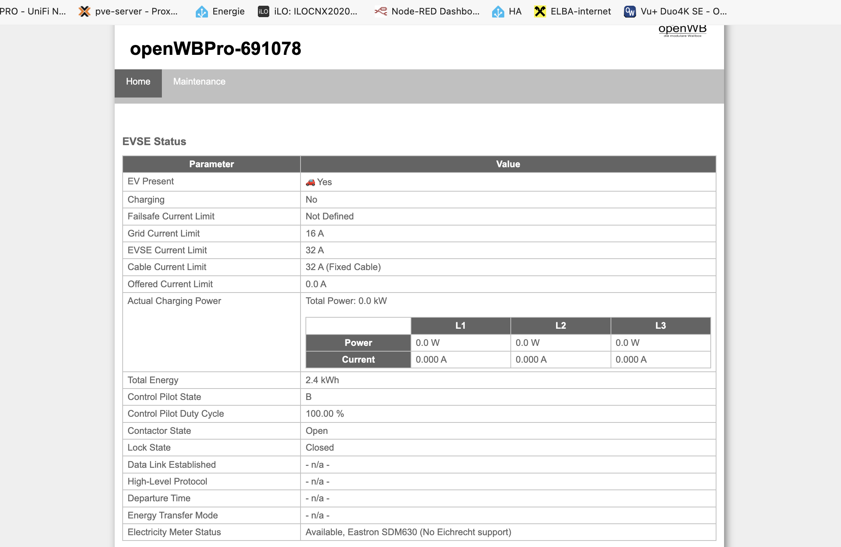The image size is (841, 547).
Task: Click the L1 phase column header
Action: pyautogui.click(x=460, y=326)
